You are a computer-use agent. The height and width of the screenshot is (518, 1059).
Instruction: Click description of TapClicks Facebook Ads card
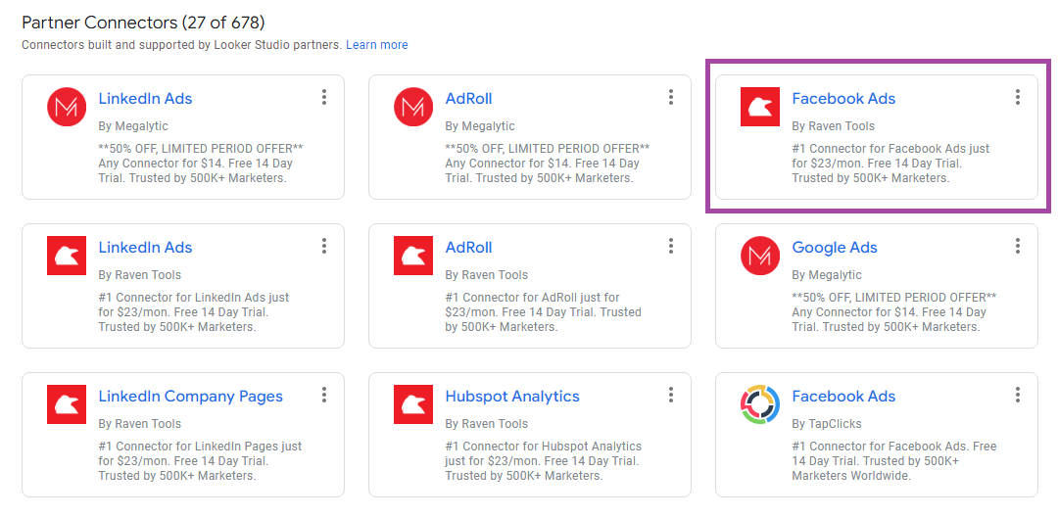pyautogui.click(x=893, y=460)
